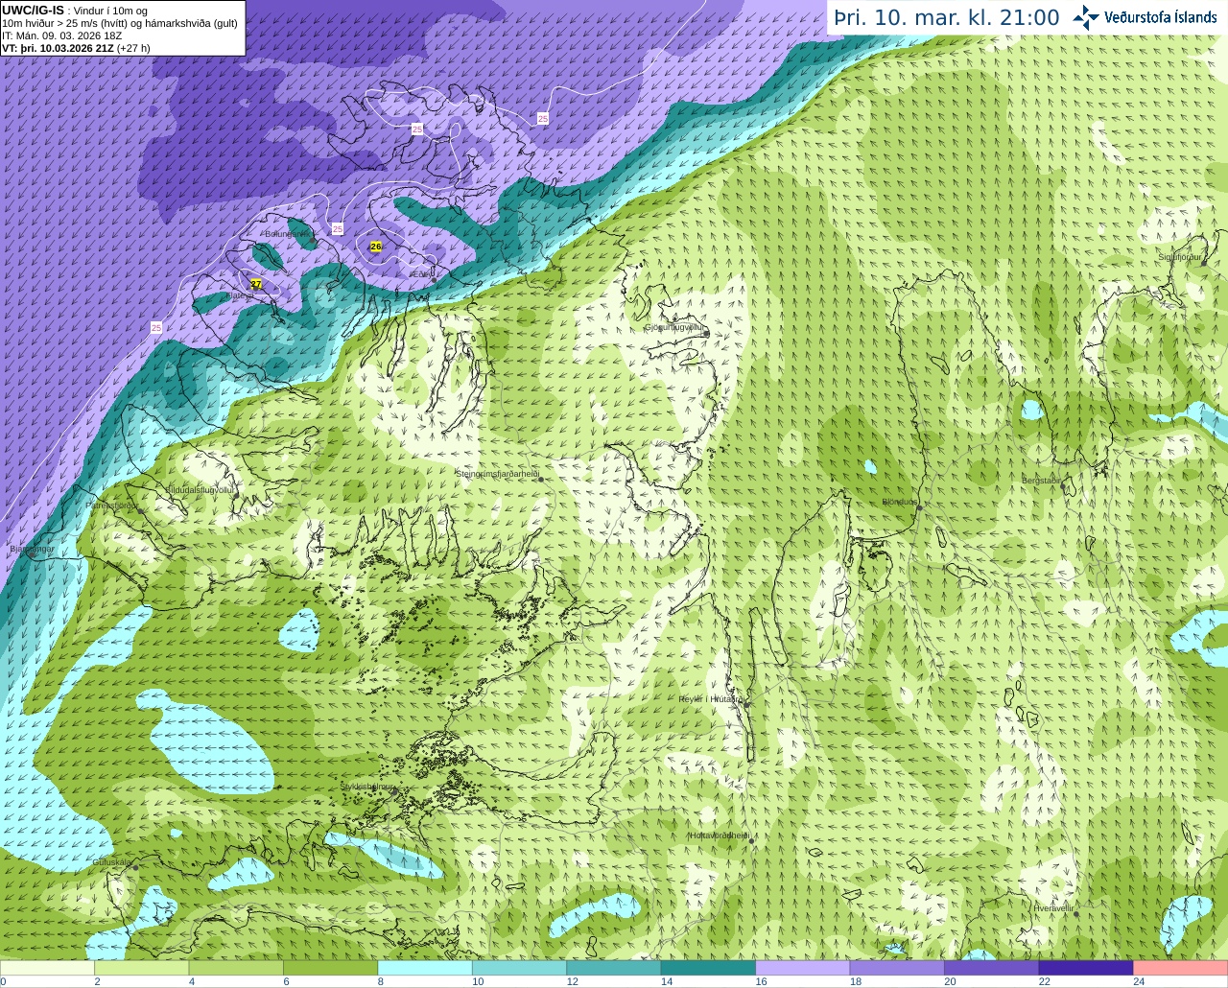Click the legend tick value 16
This screenshot has height=988, width=1228.
761,981
